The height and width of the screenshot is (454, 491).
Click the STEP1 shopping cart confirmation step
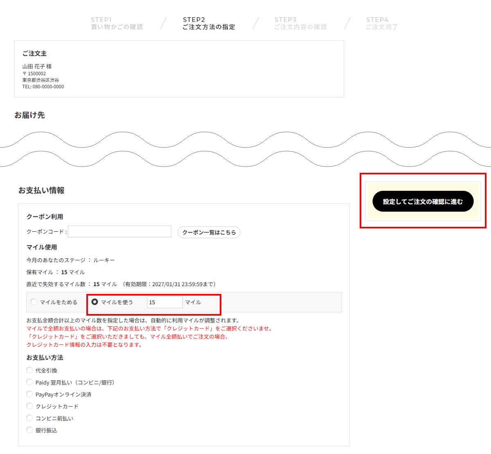tap(117, 23)
